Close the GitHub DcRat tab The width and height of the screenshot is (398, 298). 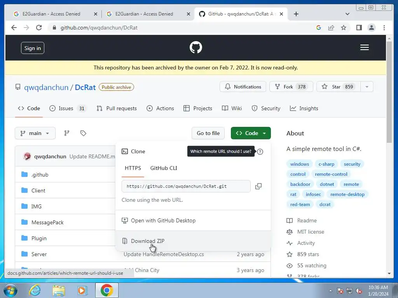tap(281, 14)
